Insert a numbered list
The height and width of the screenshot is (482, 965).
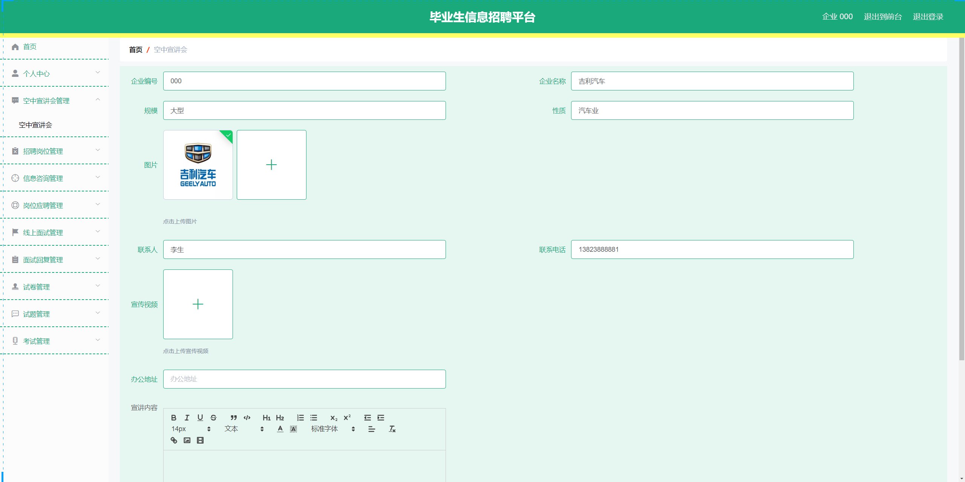point(300,418)
